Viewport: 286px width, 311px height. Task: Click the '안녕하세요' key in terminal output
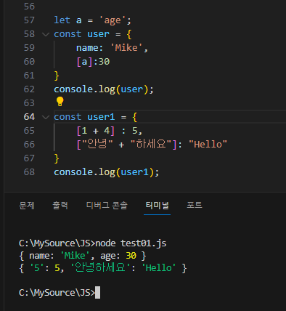100,268
